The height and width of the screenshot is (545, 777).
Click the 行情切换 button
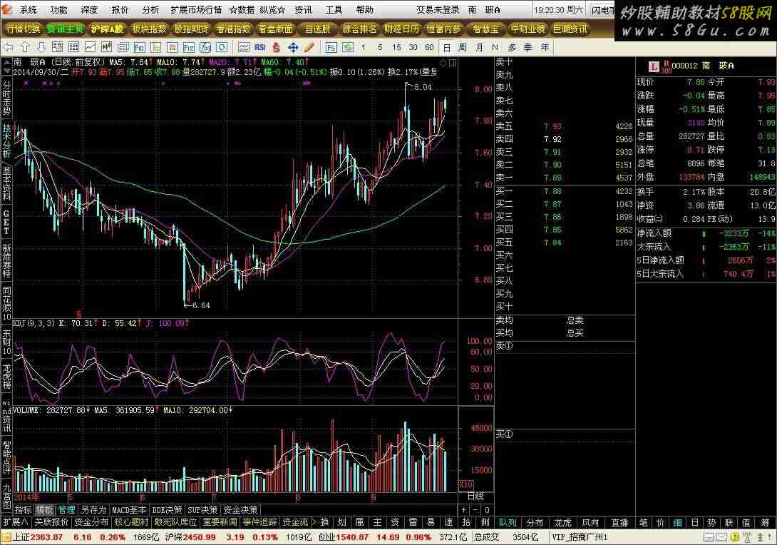[x=23, y=29]
